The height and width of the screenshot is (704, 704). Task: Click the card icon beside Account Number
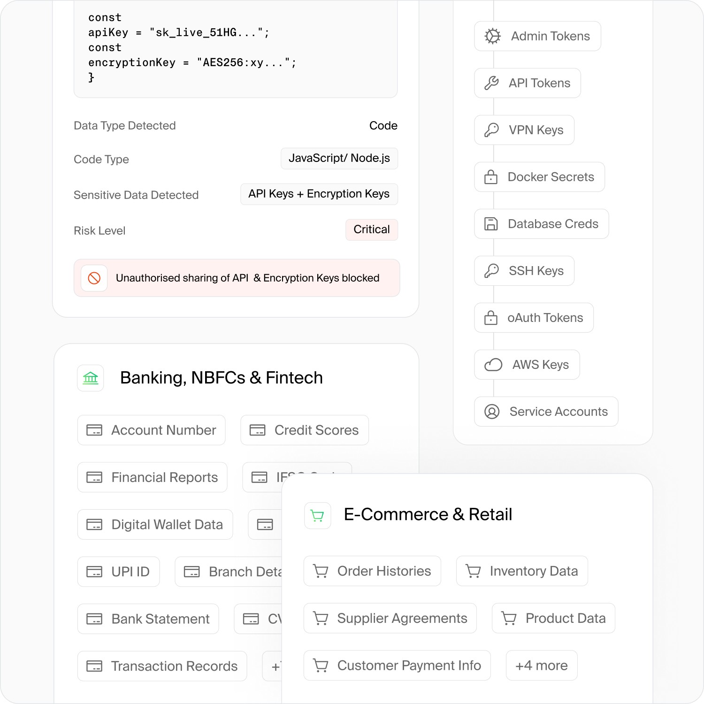(x=94, y=430)
